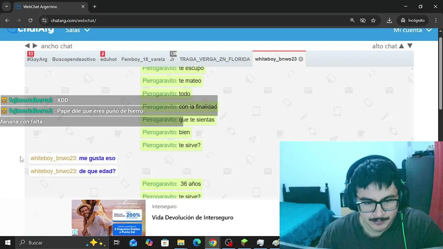Click the whiteboy_bnwo23 username in 'me gusta eso'
The height and width of the screenshot is (249, 443).
(x=53, y=158)
